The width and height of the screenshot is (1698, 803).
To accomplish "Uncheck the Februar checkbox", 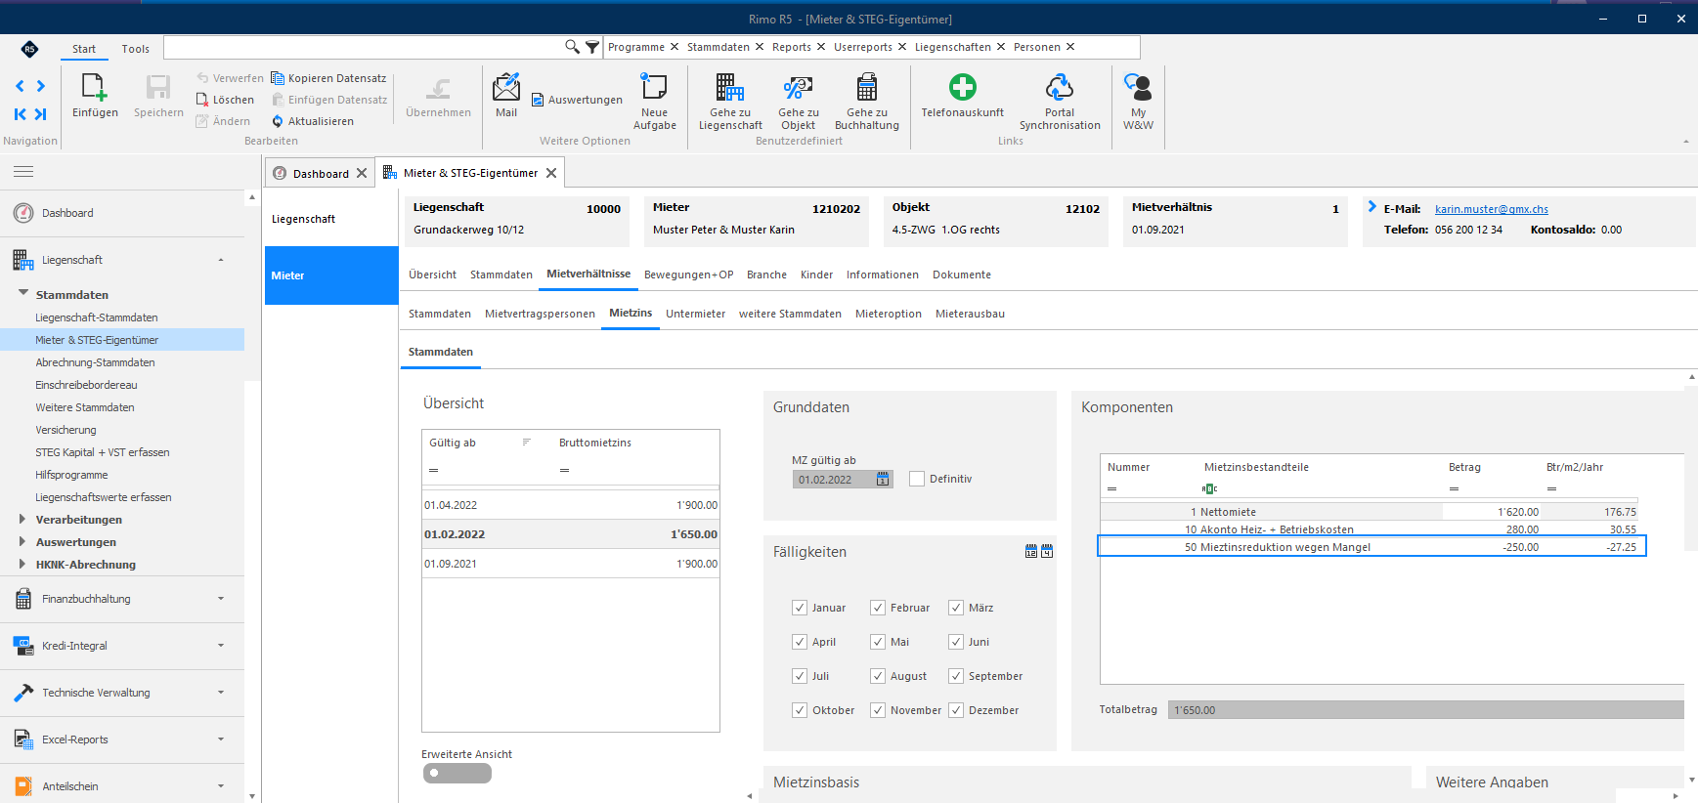I will click(878, 608).
